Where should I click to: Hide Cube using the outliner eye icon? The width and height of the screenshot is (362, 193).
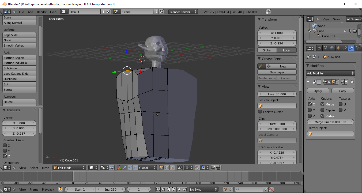(345, 31)
